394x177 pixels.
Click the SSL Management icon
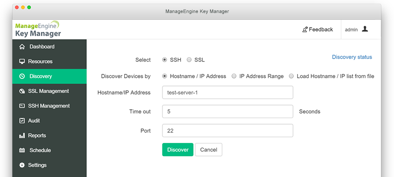tap(22, 91)
